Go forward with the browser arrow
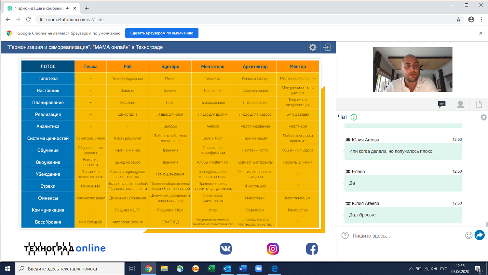Screen dimensions: 488x275 18,20
